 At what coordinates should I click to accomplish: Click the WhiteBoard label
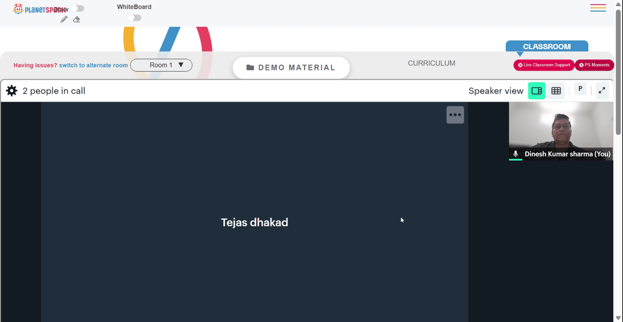click(135, 7)
